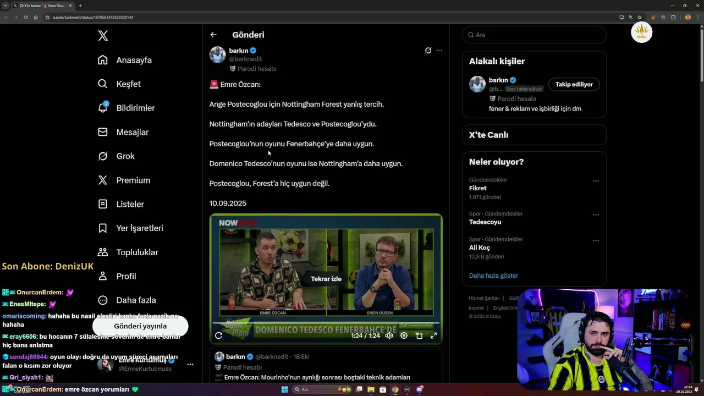Reload the page in the browser
The height and width of the screenshot is (396, 704).
(25, 17)
